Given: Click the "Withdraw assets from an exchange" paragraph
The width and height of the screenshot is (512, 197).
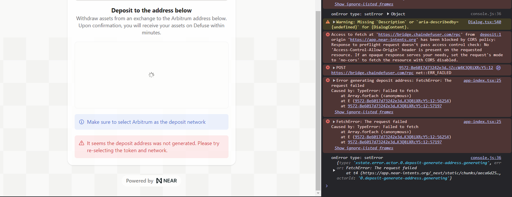Looking at the screenshot, I should coord(151,26).
